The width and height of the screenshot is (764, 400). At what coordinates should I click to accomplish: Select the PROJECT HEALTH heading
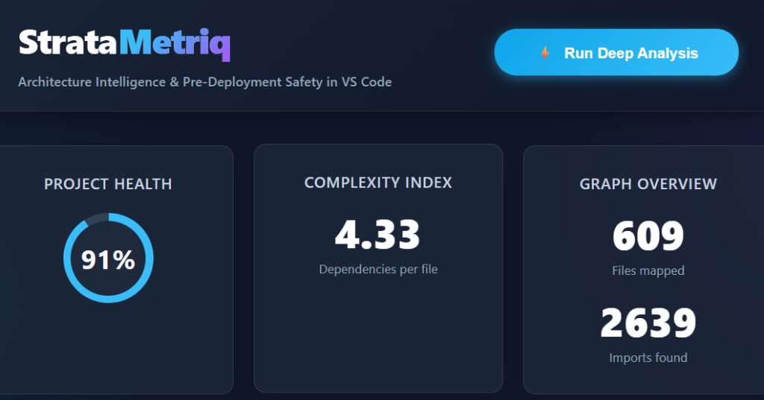tap(107, 184)
